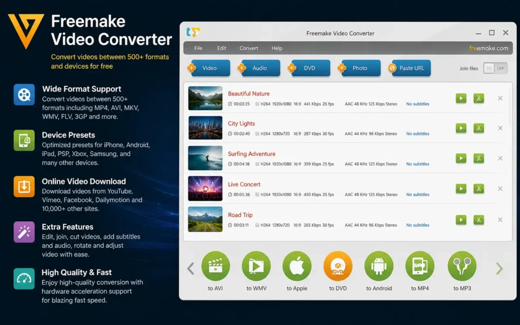Play the Road Trip video
Screen dimensions: 520x325
pyautogui.click(x=461, y=219)
